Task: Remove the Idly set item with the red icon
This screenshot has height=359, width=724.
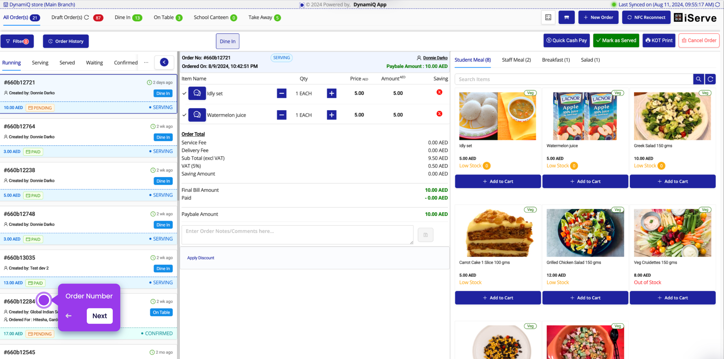Action: 439,92
